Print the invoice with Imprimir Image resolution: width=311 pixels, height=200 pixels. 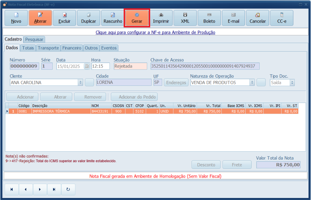(161, 18)
